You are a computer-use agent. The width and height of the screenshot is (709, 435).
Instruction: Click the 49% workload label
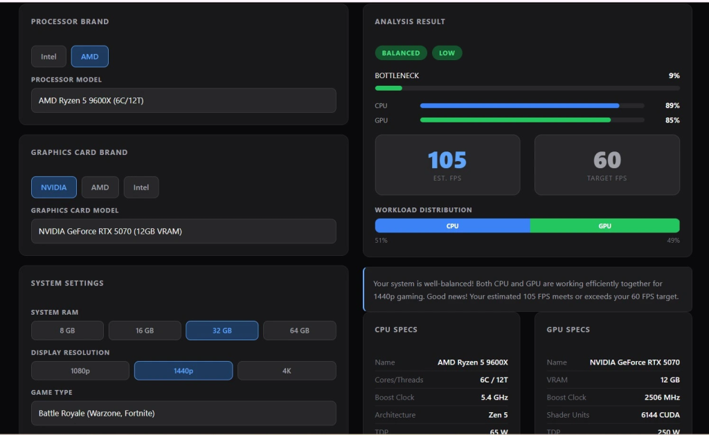pyautogui.click(x=673, y=240)
